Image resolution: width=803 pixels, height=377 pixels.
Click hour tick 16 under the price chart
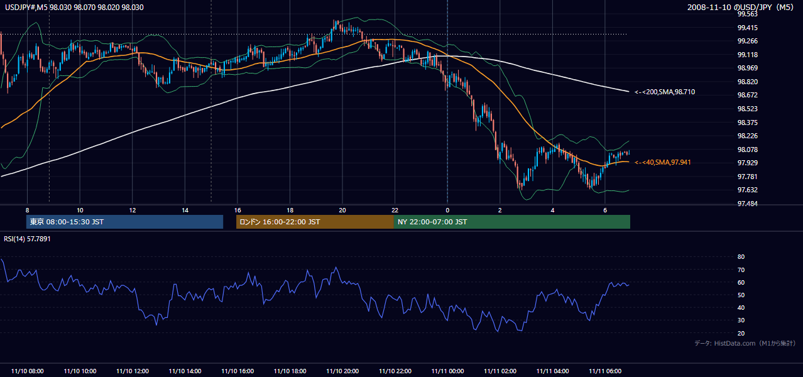[238, 210]
